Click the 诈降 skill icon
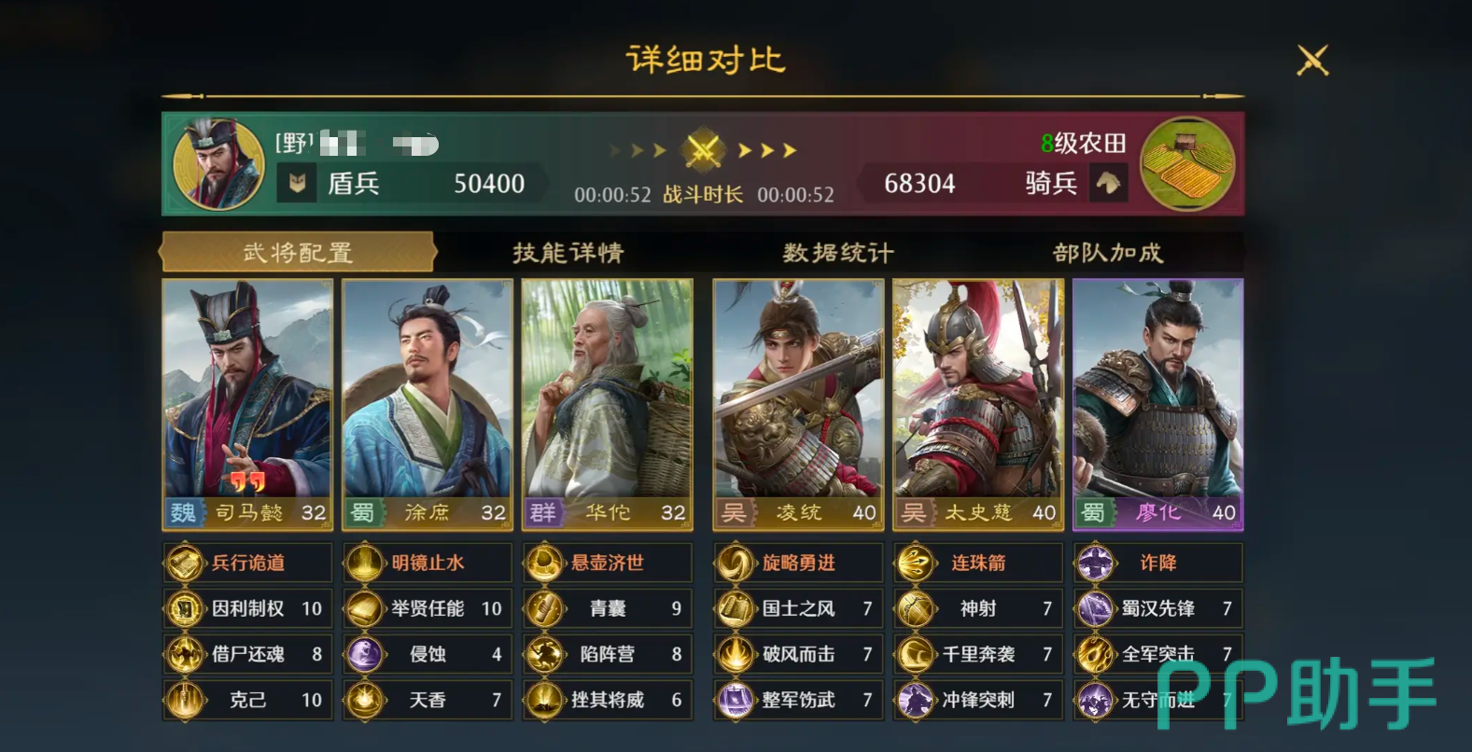This screenshot has height=752, width=1472. coord(1096,563)
